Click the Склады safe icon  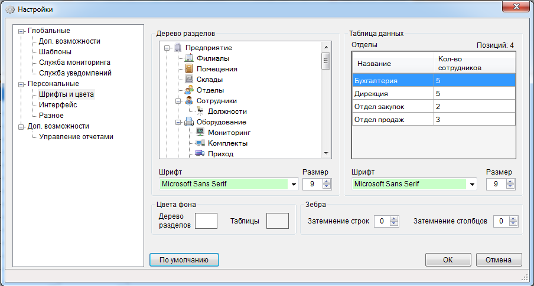coord(189,79)
